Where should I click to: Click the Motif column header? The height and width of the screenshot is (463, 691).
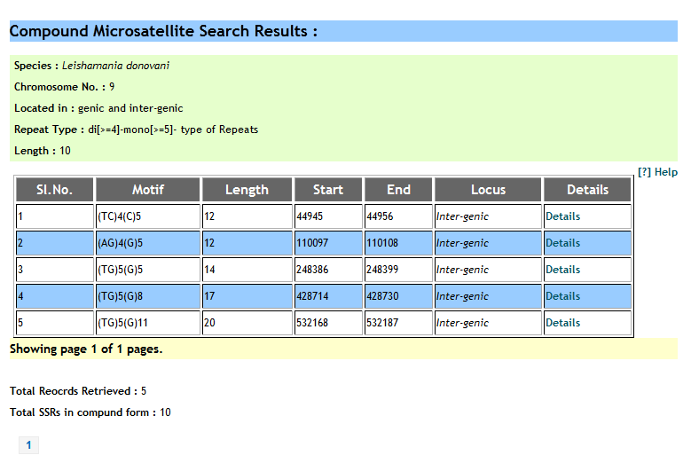tap(147, 190)
